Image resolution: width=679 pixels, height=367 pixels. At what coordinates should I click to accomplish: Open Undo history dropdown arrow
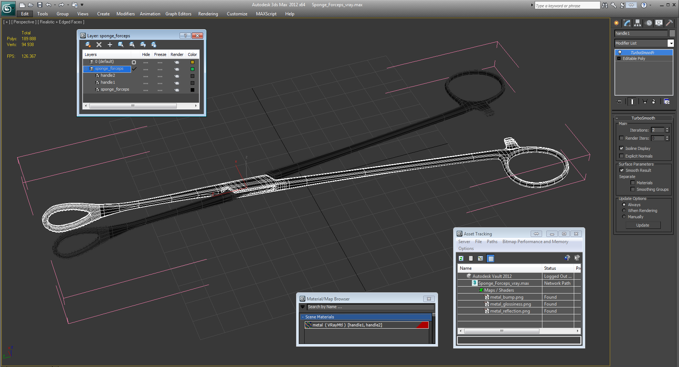(55, 5)
